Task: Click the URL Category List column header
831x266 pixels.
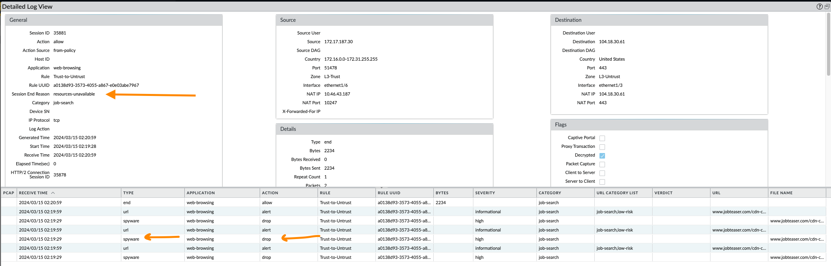Action: (x=617, y=193)
